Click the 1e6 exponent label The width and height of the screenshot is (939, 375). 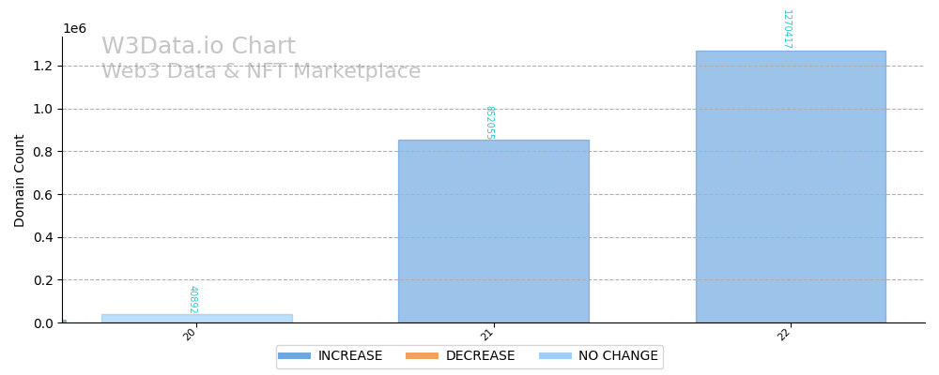click(x=74, y=29)
